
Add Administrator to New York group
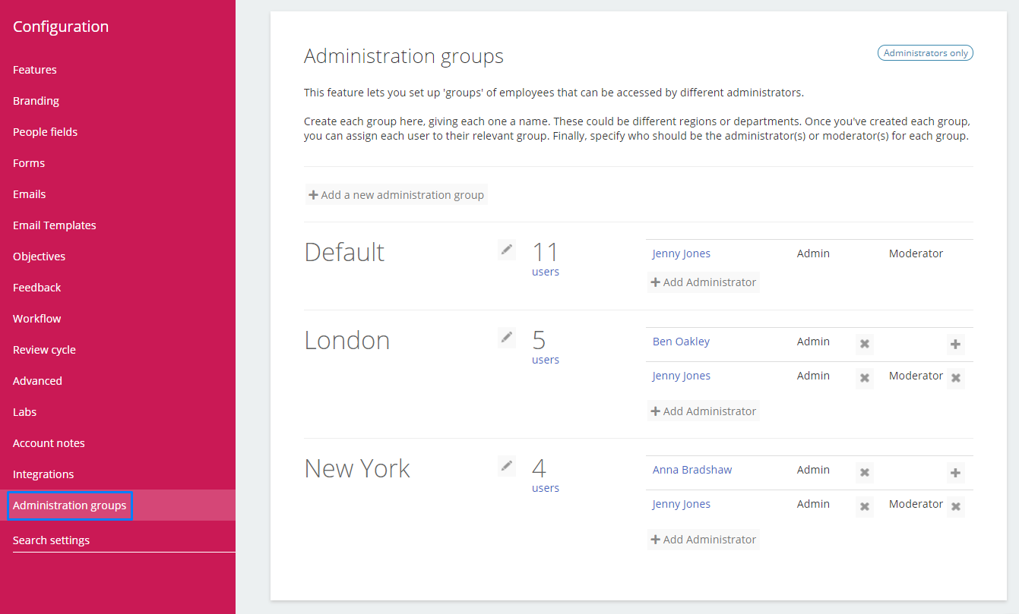pos(704,540)
